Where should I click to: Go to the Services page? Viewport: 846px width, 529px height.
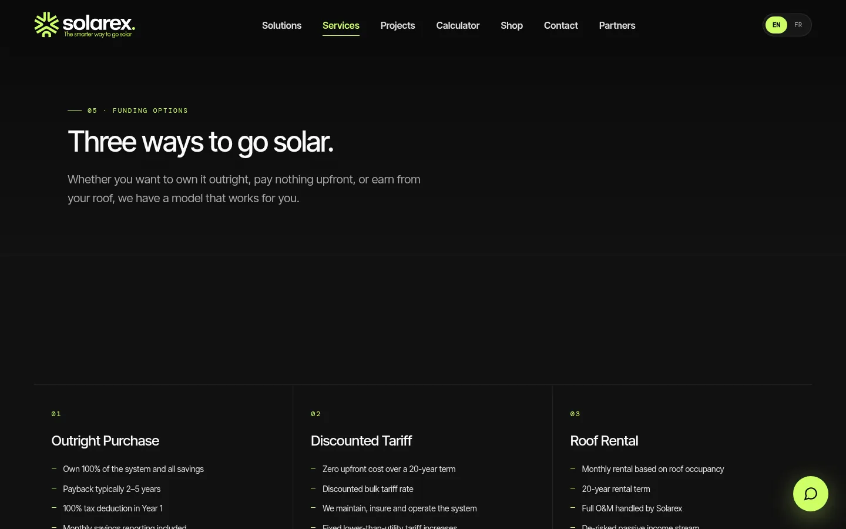[341, 26]
